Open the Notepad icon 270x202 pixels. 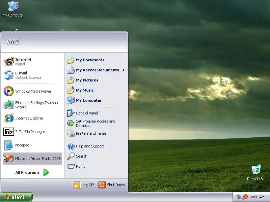tap(9, 145)
